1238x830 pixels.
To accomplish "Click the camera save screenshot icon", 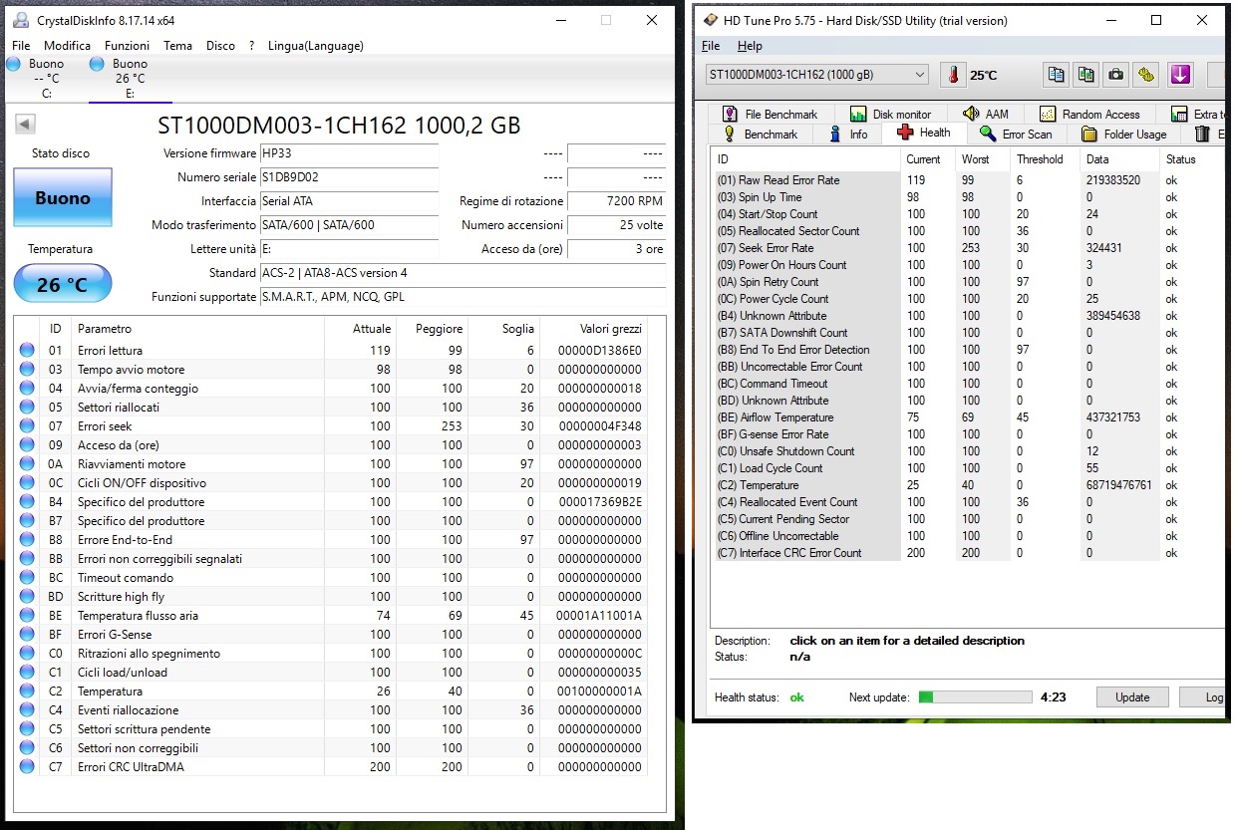I will 1117,75.
